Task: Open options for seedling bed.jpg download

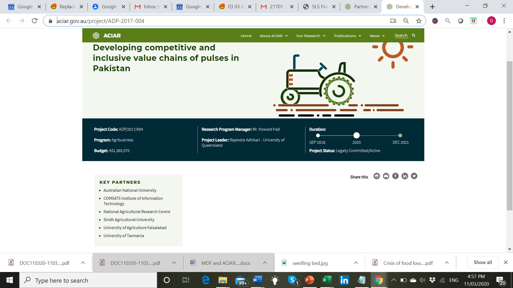Action: tap(356, 263)
